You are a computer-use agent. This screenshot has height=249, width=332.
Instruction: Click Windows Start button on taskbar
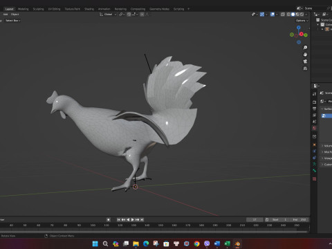pyautogui.click(x=95, y=243)
